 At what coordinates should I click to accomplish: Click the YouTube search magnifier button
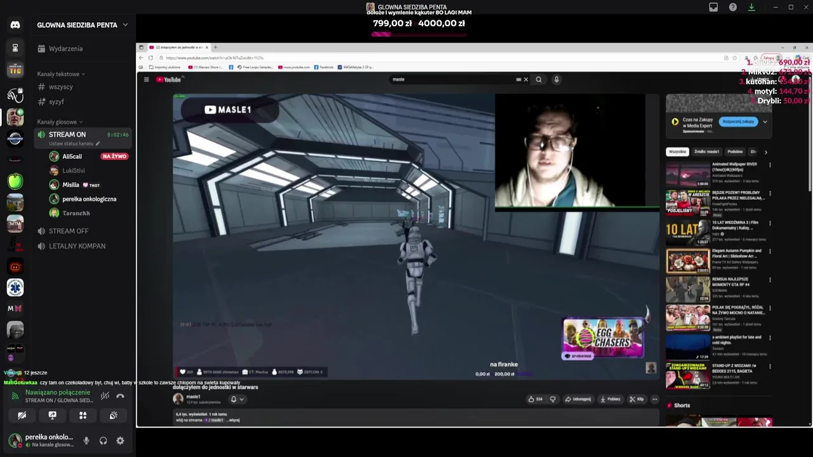tap(539, 79)
